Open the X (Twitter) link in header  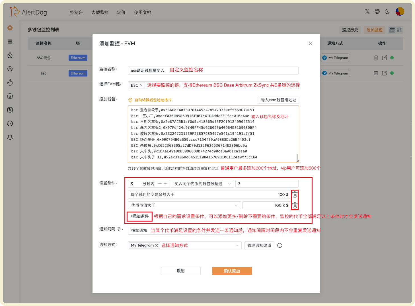tap(367, 11)
